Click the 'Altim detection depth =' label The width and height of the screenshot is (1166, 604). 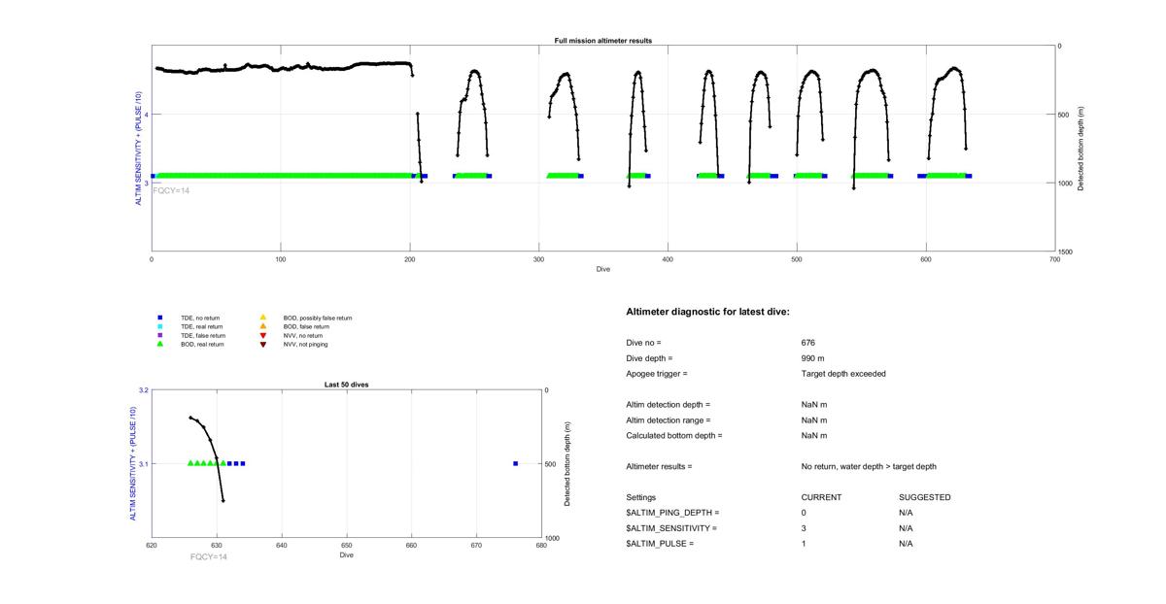[669, 405]
